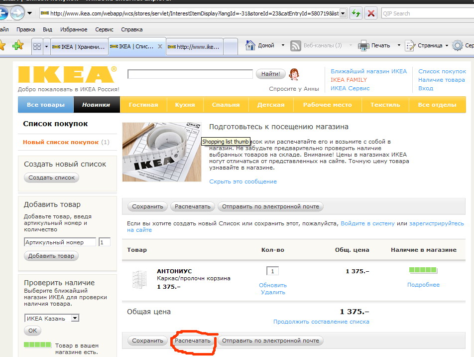Click the IKEA site search field
The width and height of the screenshot is (474, 357).
(190, 74)
